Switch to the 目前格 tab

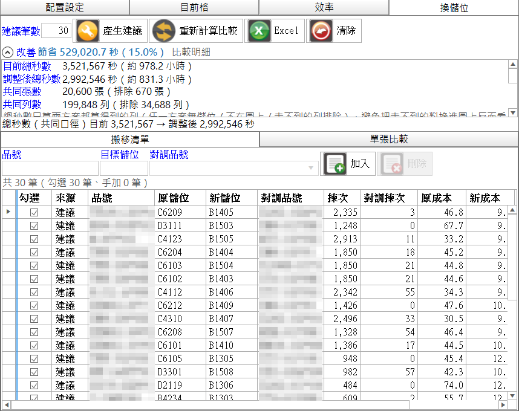(x=194, y=7)
